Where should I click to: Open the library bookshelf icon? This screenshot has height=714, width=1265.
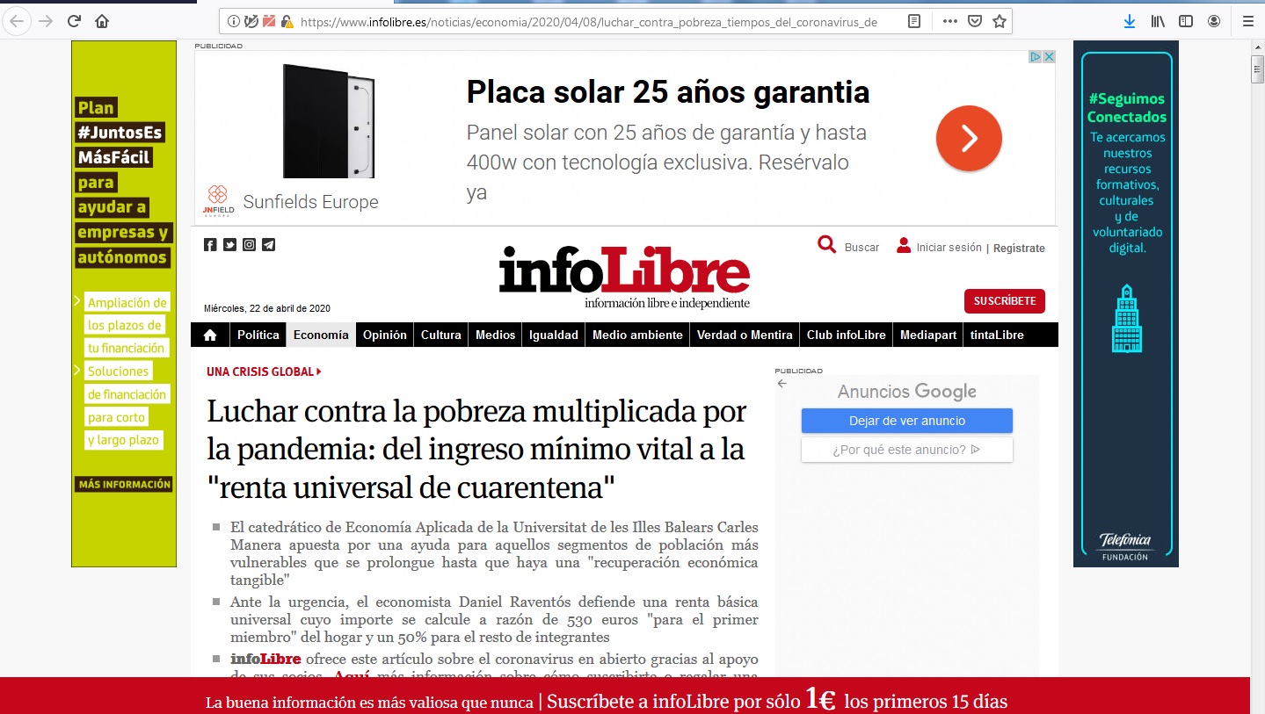click(x=1158, y=21)
